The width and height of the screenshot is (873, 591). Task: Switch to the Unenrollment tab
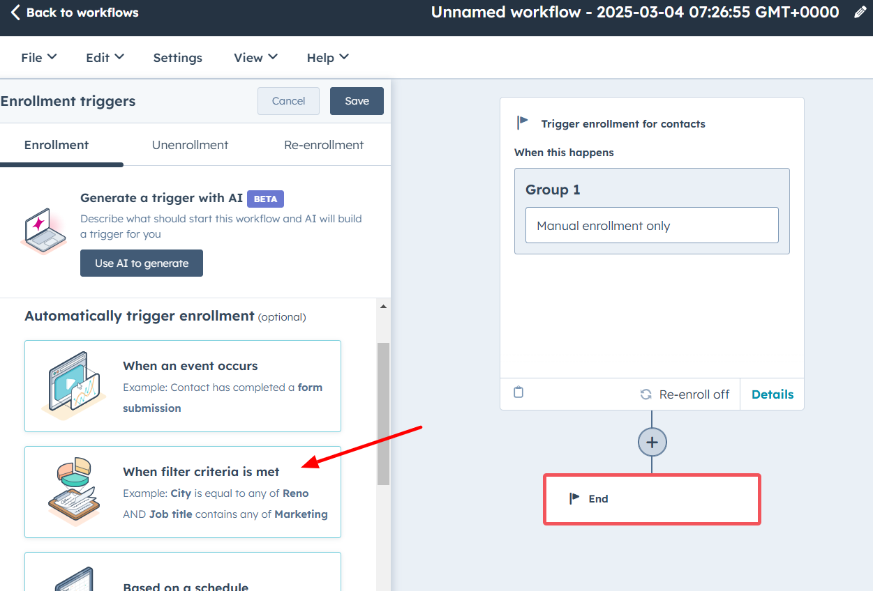[190, 144]
